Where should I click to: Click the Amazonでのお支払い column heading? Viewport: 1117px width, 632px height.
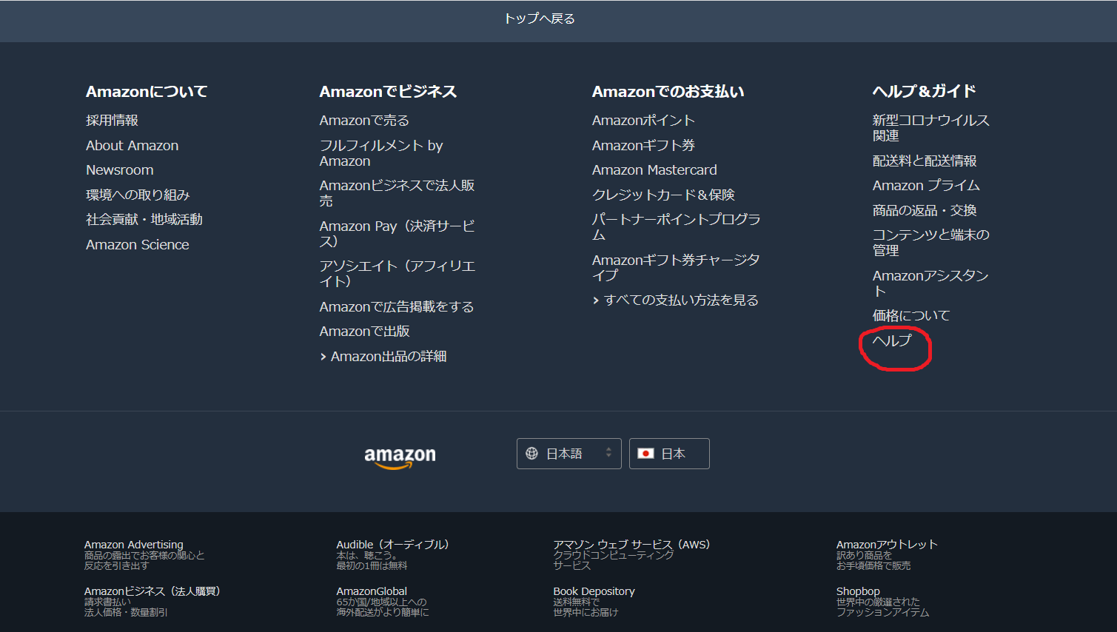click(x=668, y=92)
